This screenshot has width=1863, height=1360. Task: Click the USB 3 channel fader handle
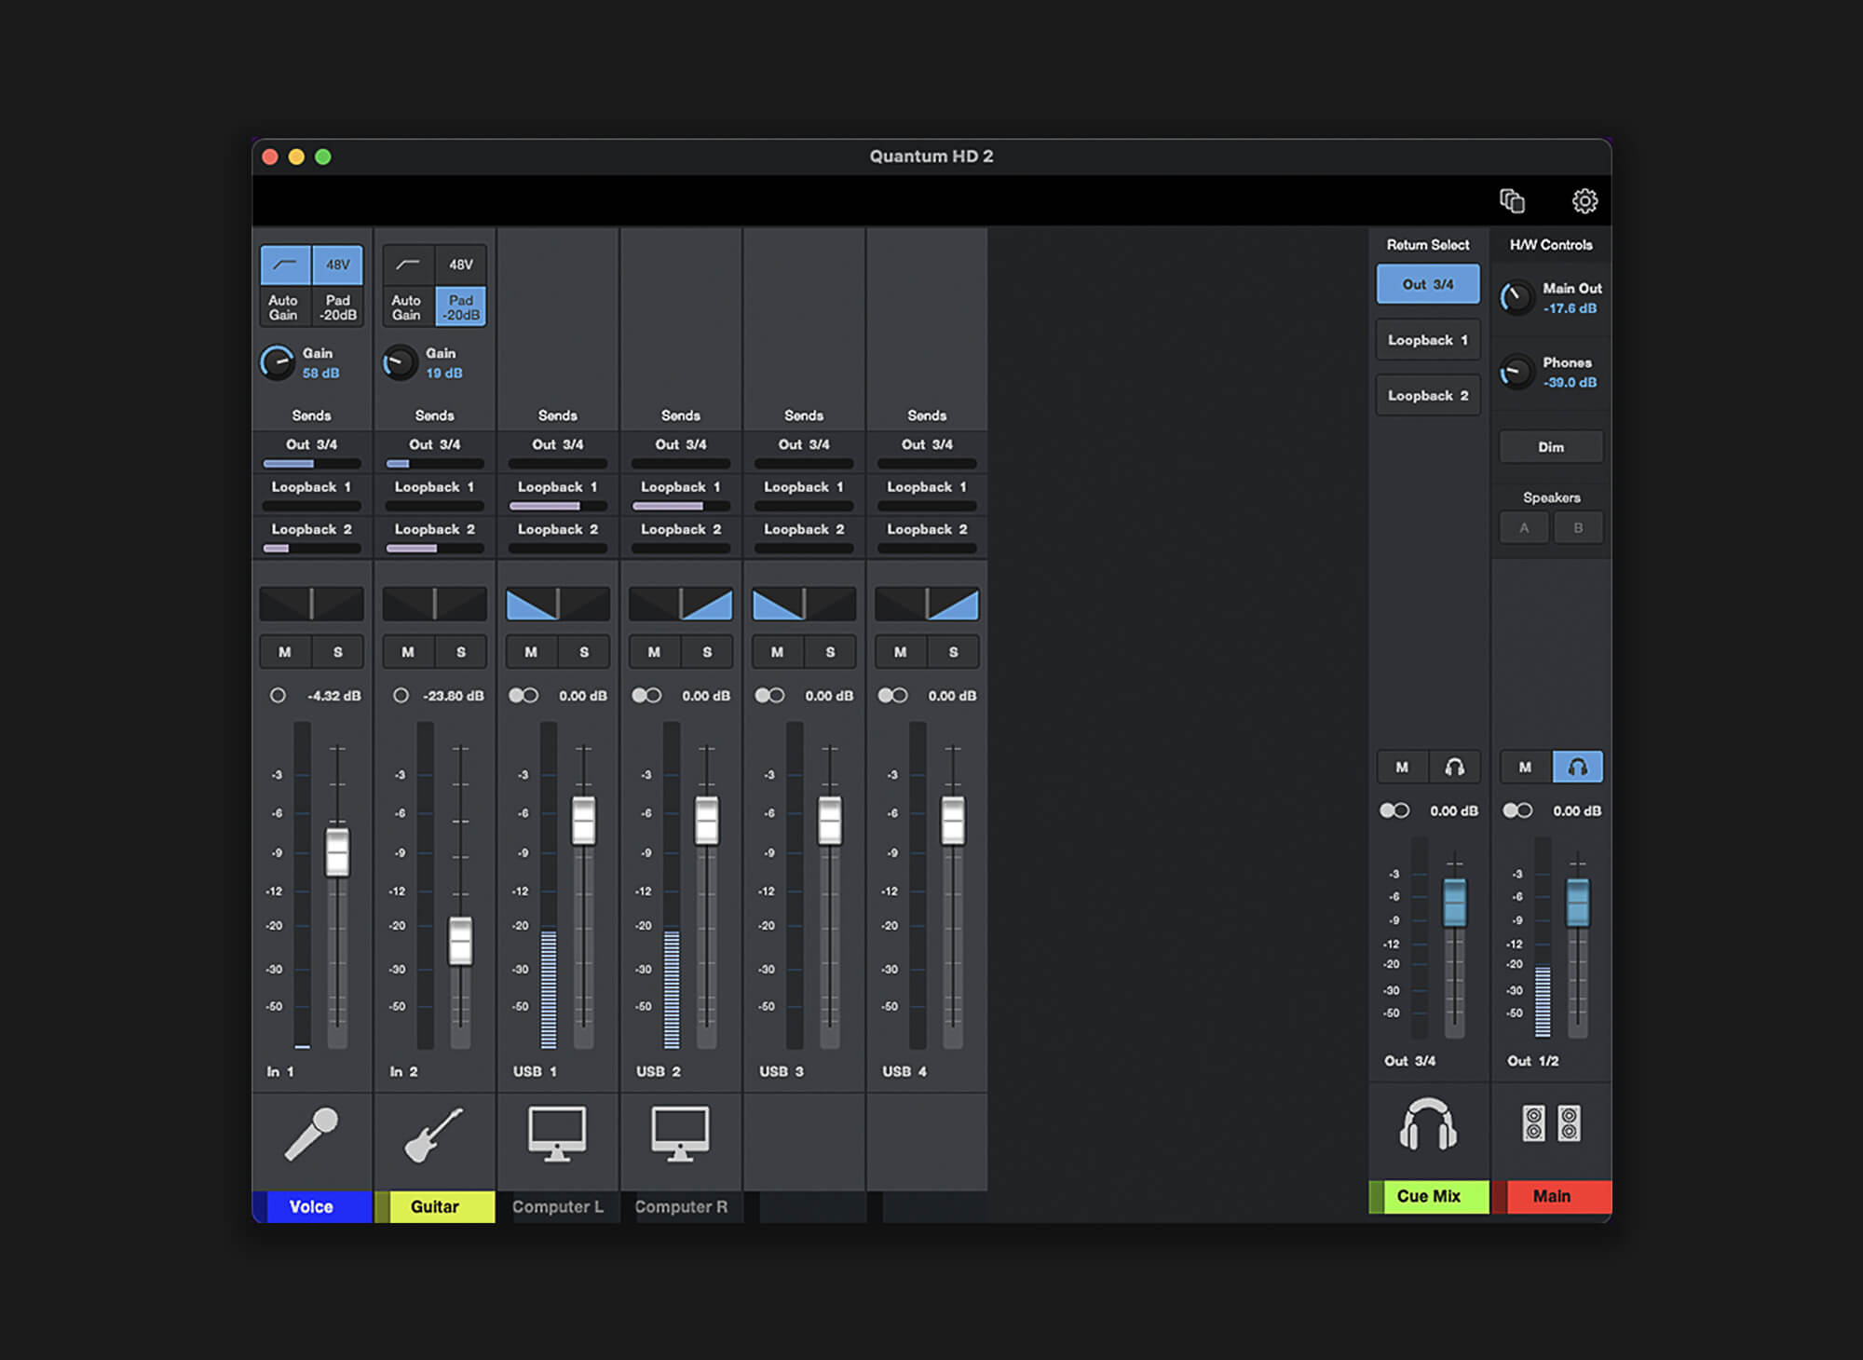pos(830,821)
